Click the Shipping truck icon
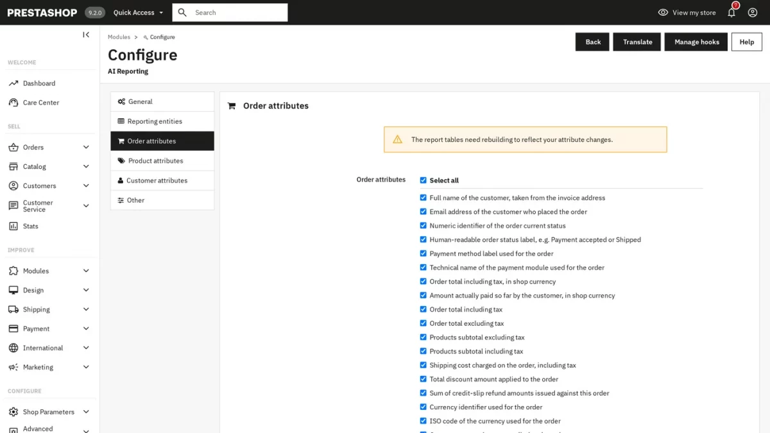This screenshot has height=433, width=770. [x=13, y=309]
